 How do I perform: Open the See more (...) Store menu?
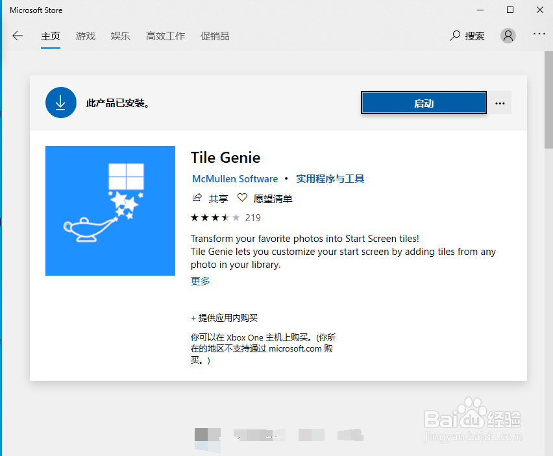[x=539, y=36]
